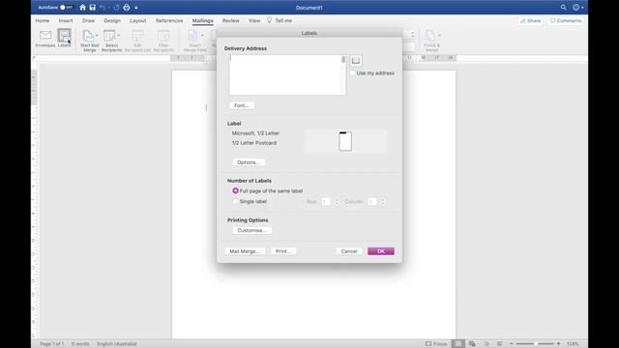Click the zoom slider handle

pyautogui.click(x=535, y=344)
